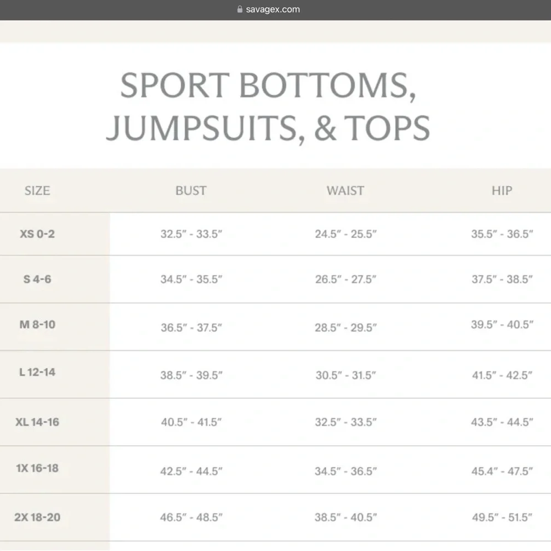This screenshot has width=551, height=551.
Task: Select the SIZE column header
Action: pos(37,191)
